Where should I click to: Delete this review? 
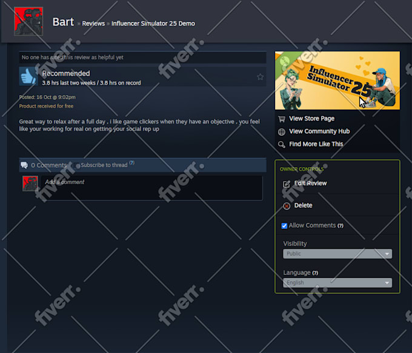pyautogui.click(x=303, y=205)
